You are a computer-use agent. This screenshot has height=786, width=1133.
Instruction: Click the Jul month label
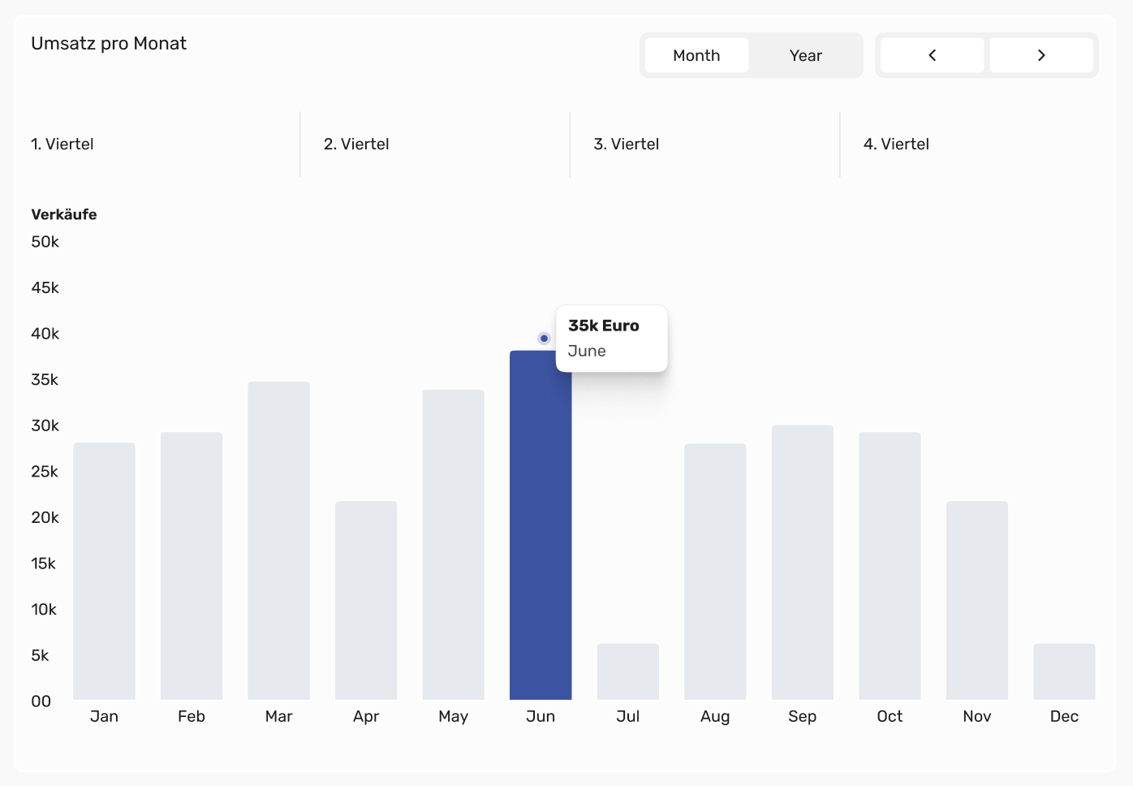click(x=628, y=716)
